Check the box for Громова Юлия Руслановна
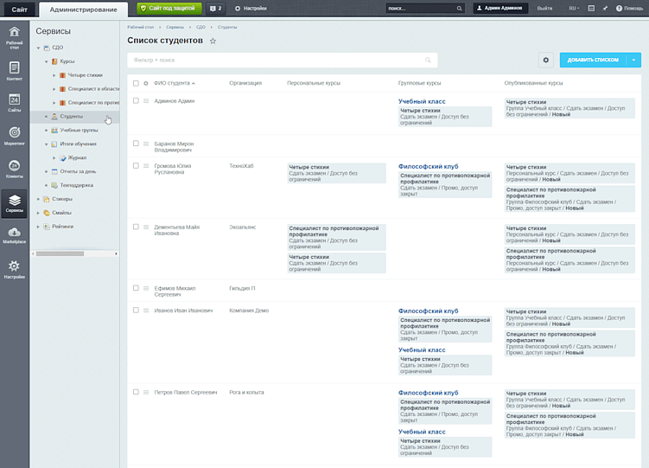The width and height of the screenshot is (649, 468). (136, 166)
